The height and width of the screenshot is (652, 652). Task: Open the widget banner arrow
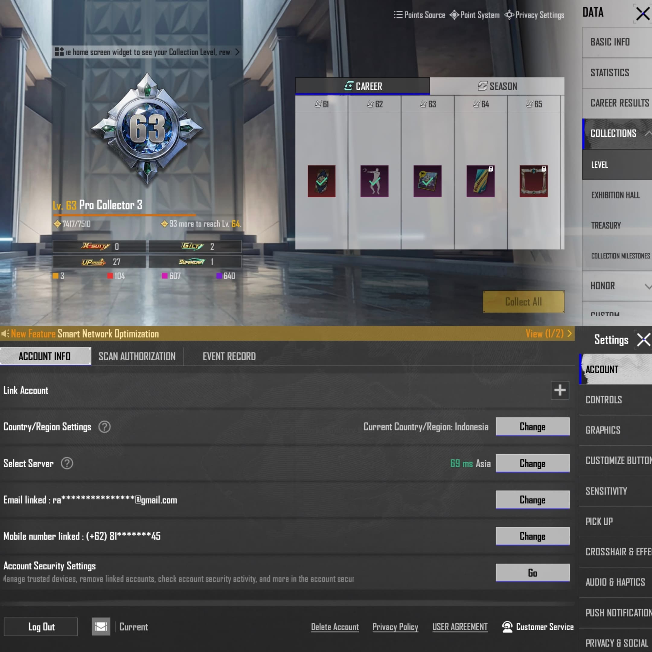pyautogui.click(x=237, y=52)
